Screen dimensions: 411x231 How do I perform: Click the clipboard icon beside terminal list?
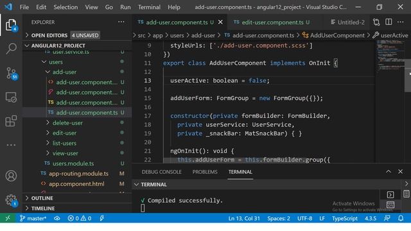[x=407, y=194]
